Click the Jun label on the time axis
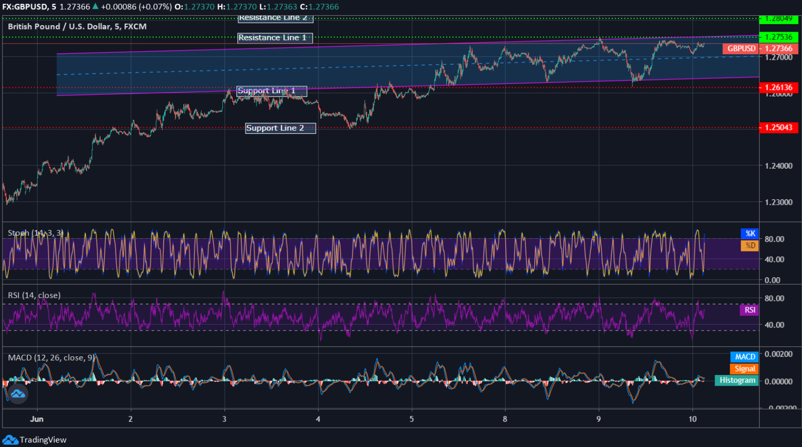This screenshot has width=802, height=447. [37, 418]
